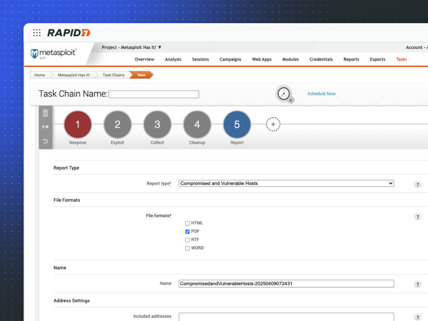Click the Task Chain Name input field
Screen dimensions: 428x321
click(x=154, y=94)
